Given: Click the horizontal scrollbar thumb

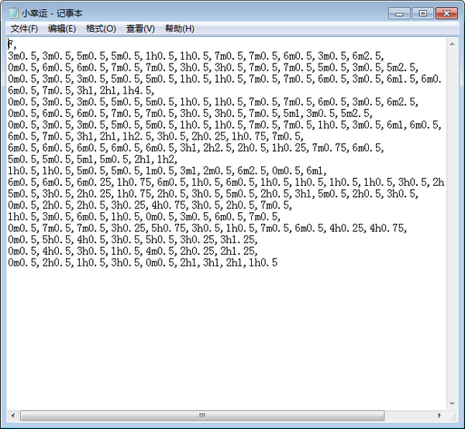Looking at the screenshot, I should (x=202, y=415).
